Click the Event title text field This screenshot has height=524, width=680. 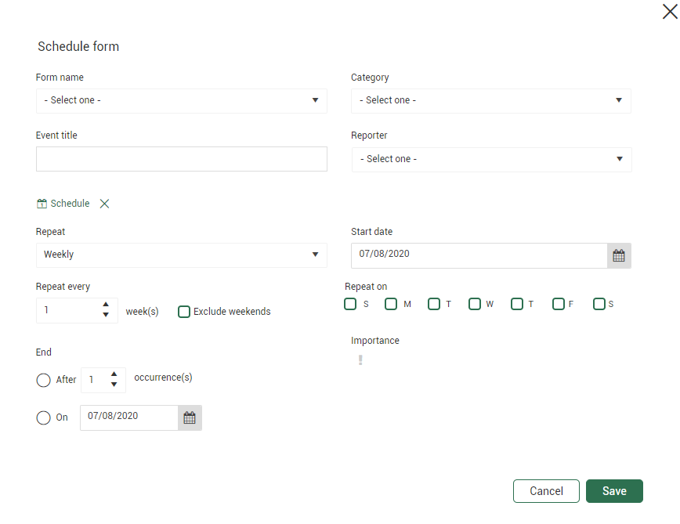point(182,159)
